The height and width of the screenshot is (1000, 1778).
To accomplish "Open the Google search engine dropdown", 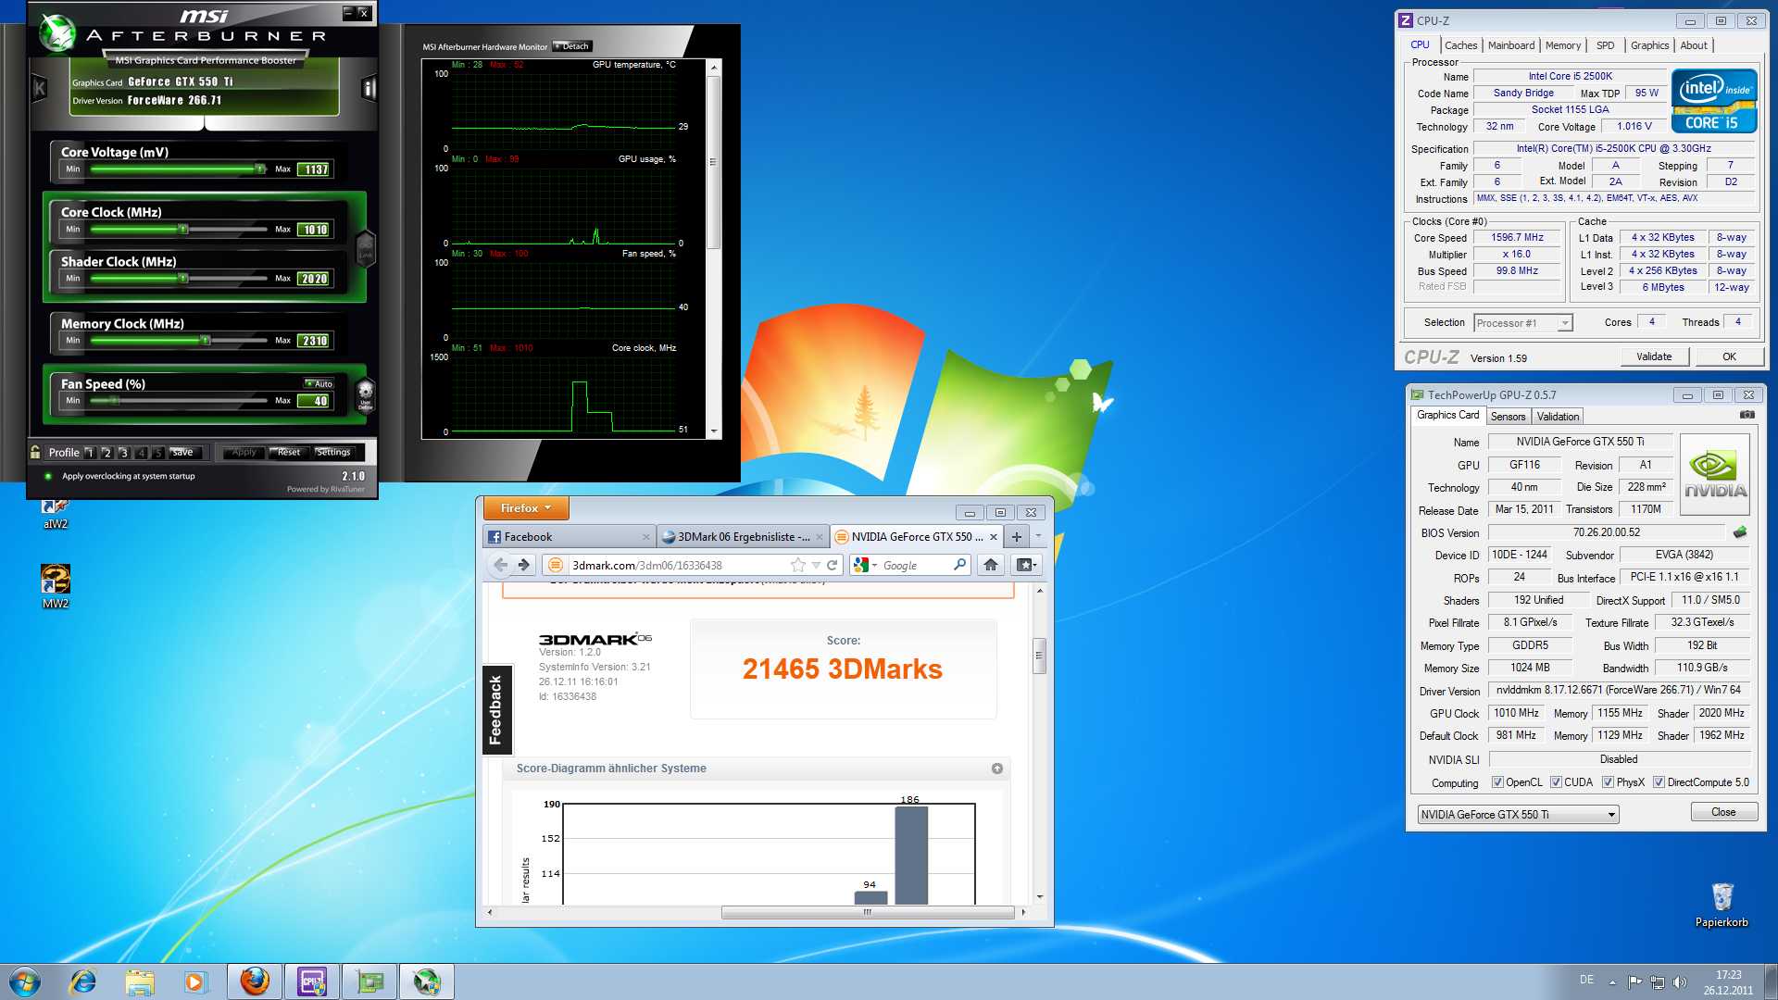I will pyautogui.click(x=866, y=565).
